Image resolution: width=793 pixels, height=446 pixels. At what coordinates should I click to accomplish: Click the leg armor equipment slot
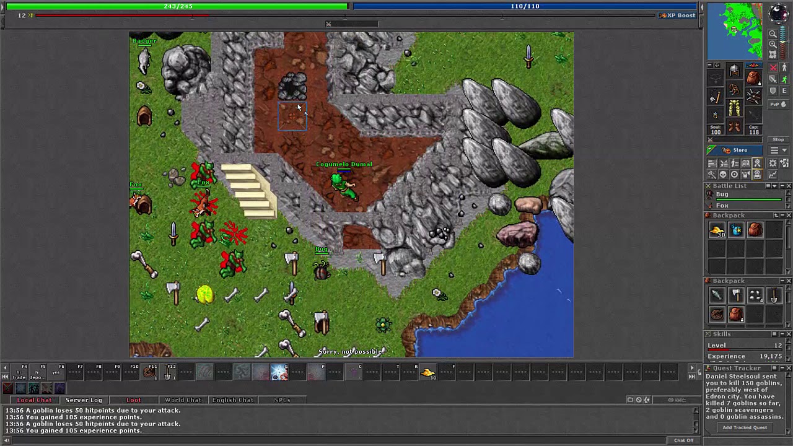coord(734,107)
